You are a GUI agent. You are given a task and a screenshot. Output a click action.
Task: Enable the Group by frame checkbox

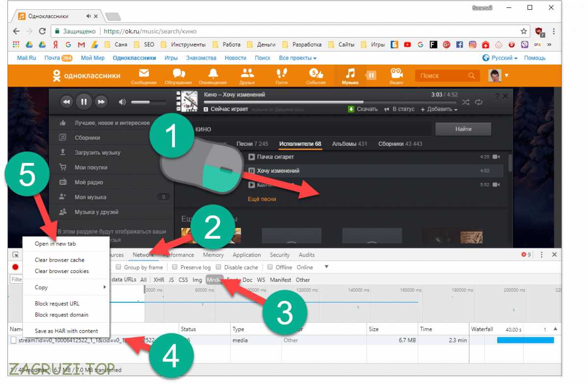tap(119, 268)
